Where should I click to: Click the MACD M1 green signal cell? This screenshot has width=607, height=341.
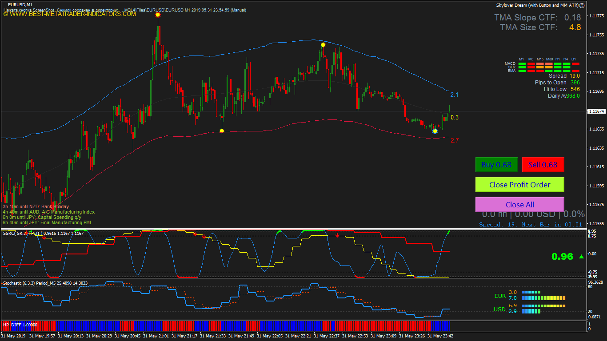522,64
